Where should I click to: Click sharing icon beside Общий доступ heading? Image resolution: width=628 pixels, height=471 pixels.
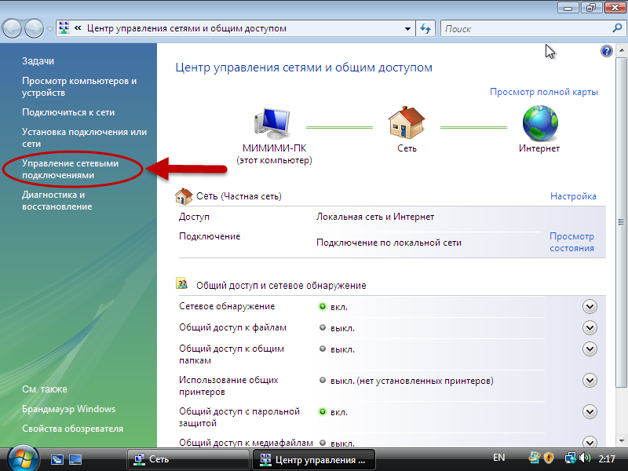tap(182, 283)
